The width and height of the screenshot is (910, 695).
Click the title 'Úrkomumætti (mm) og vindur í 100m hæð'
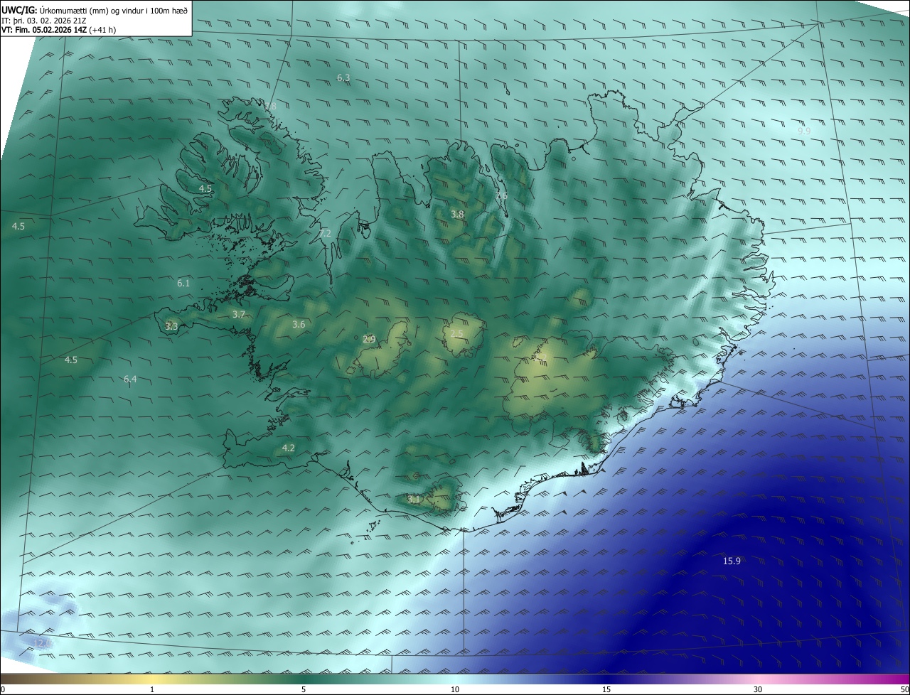(112, 9)
